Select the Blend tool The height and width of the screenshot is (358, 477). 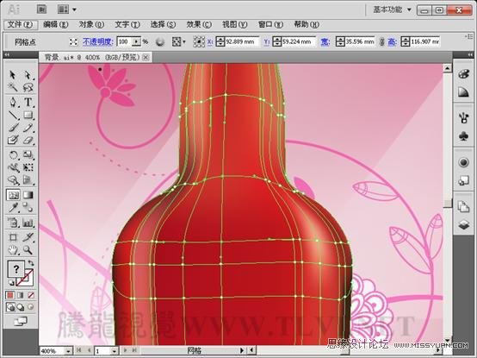click(x=28, y=208)
